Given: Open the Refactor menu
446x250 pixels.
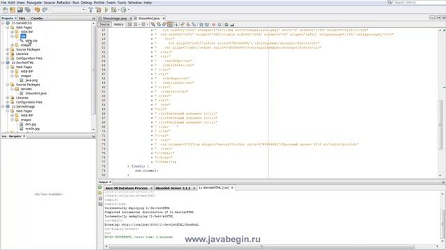Looking at the screenshot, I should click(x=63, y=3).
